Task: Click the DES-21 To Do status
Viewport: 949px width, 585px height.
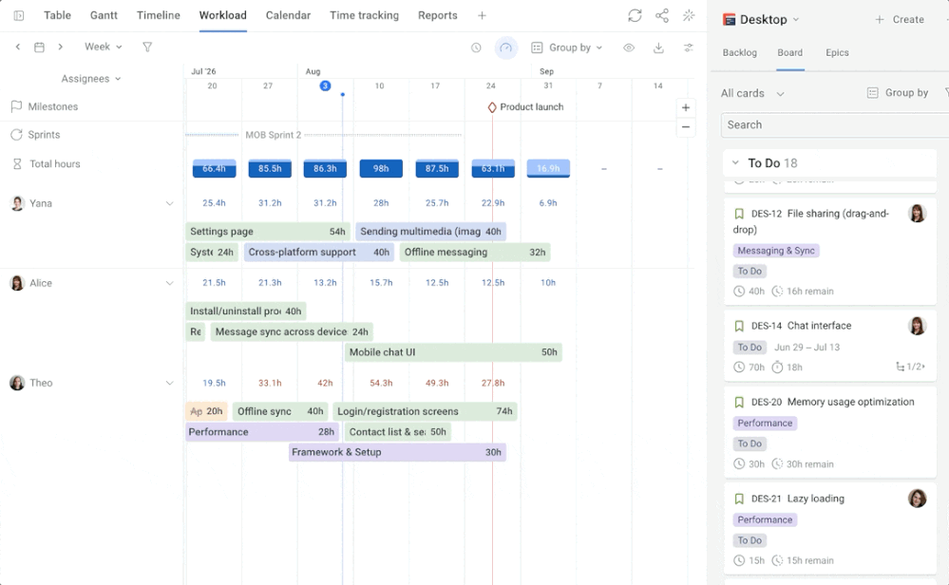Action: tap(750, 540)
